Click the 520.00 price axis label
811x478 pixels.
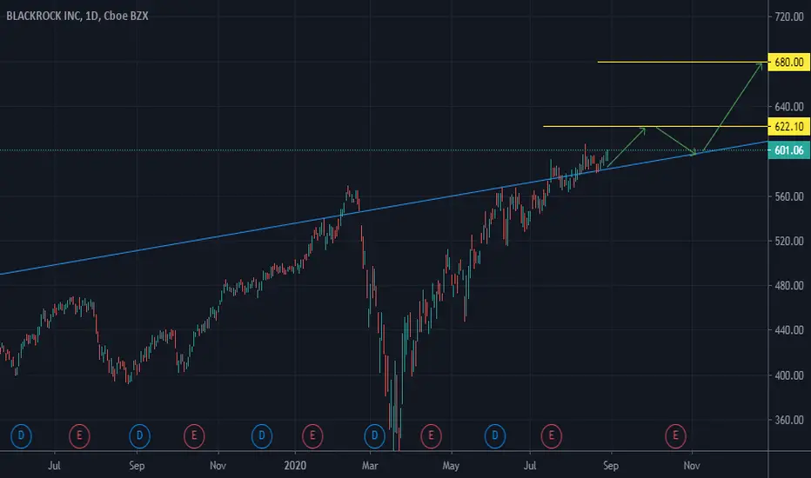point(788,241)
